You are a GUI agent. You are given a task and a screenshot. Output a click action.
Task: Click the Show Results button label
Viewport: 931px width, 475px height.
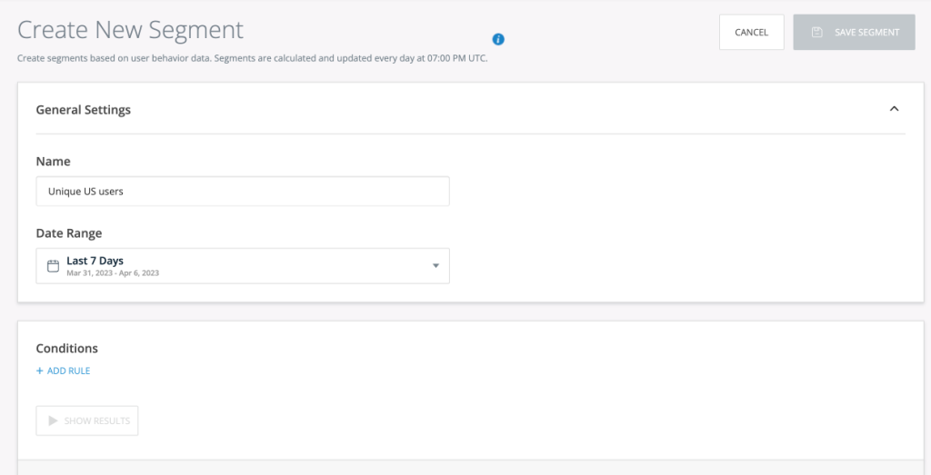coord(96,421)
